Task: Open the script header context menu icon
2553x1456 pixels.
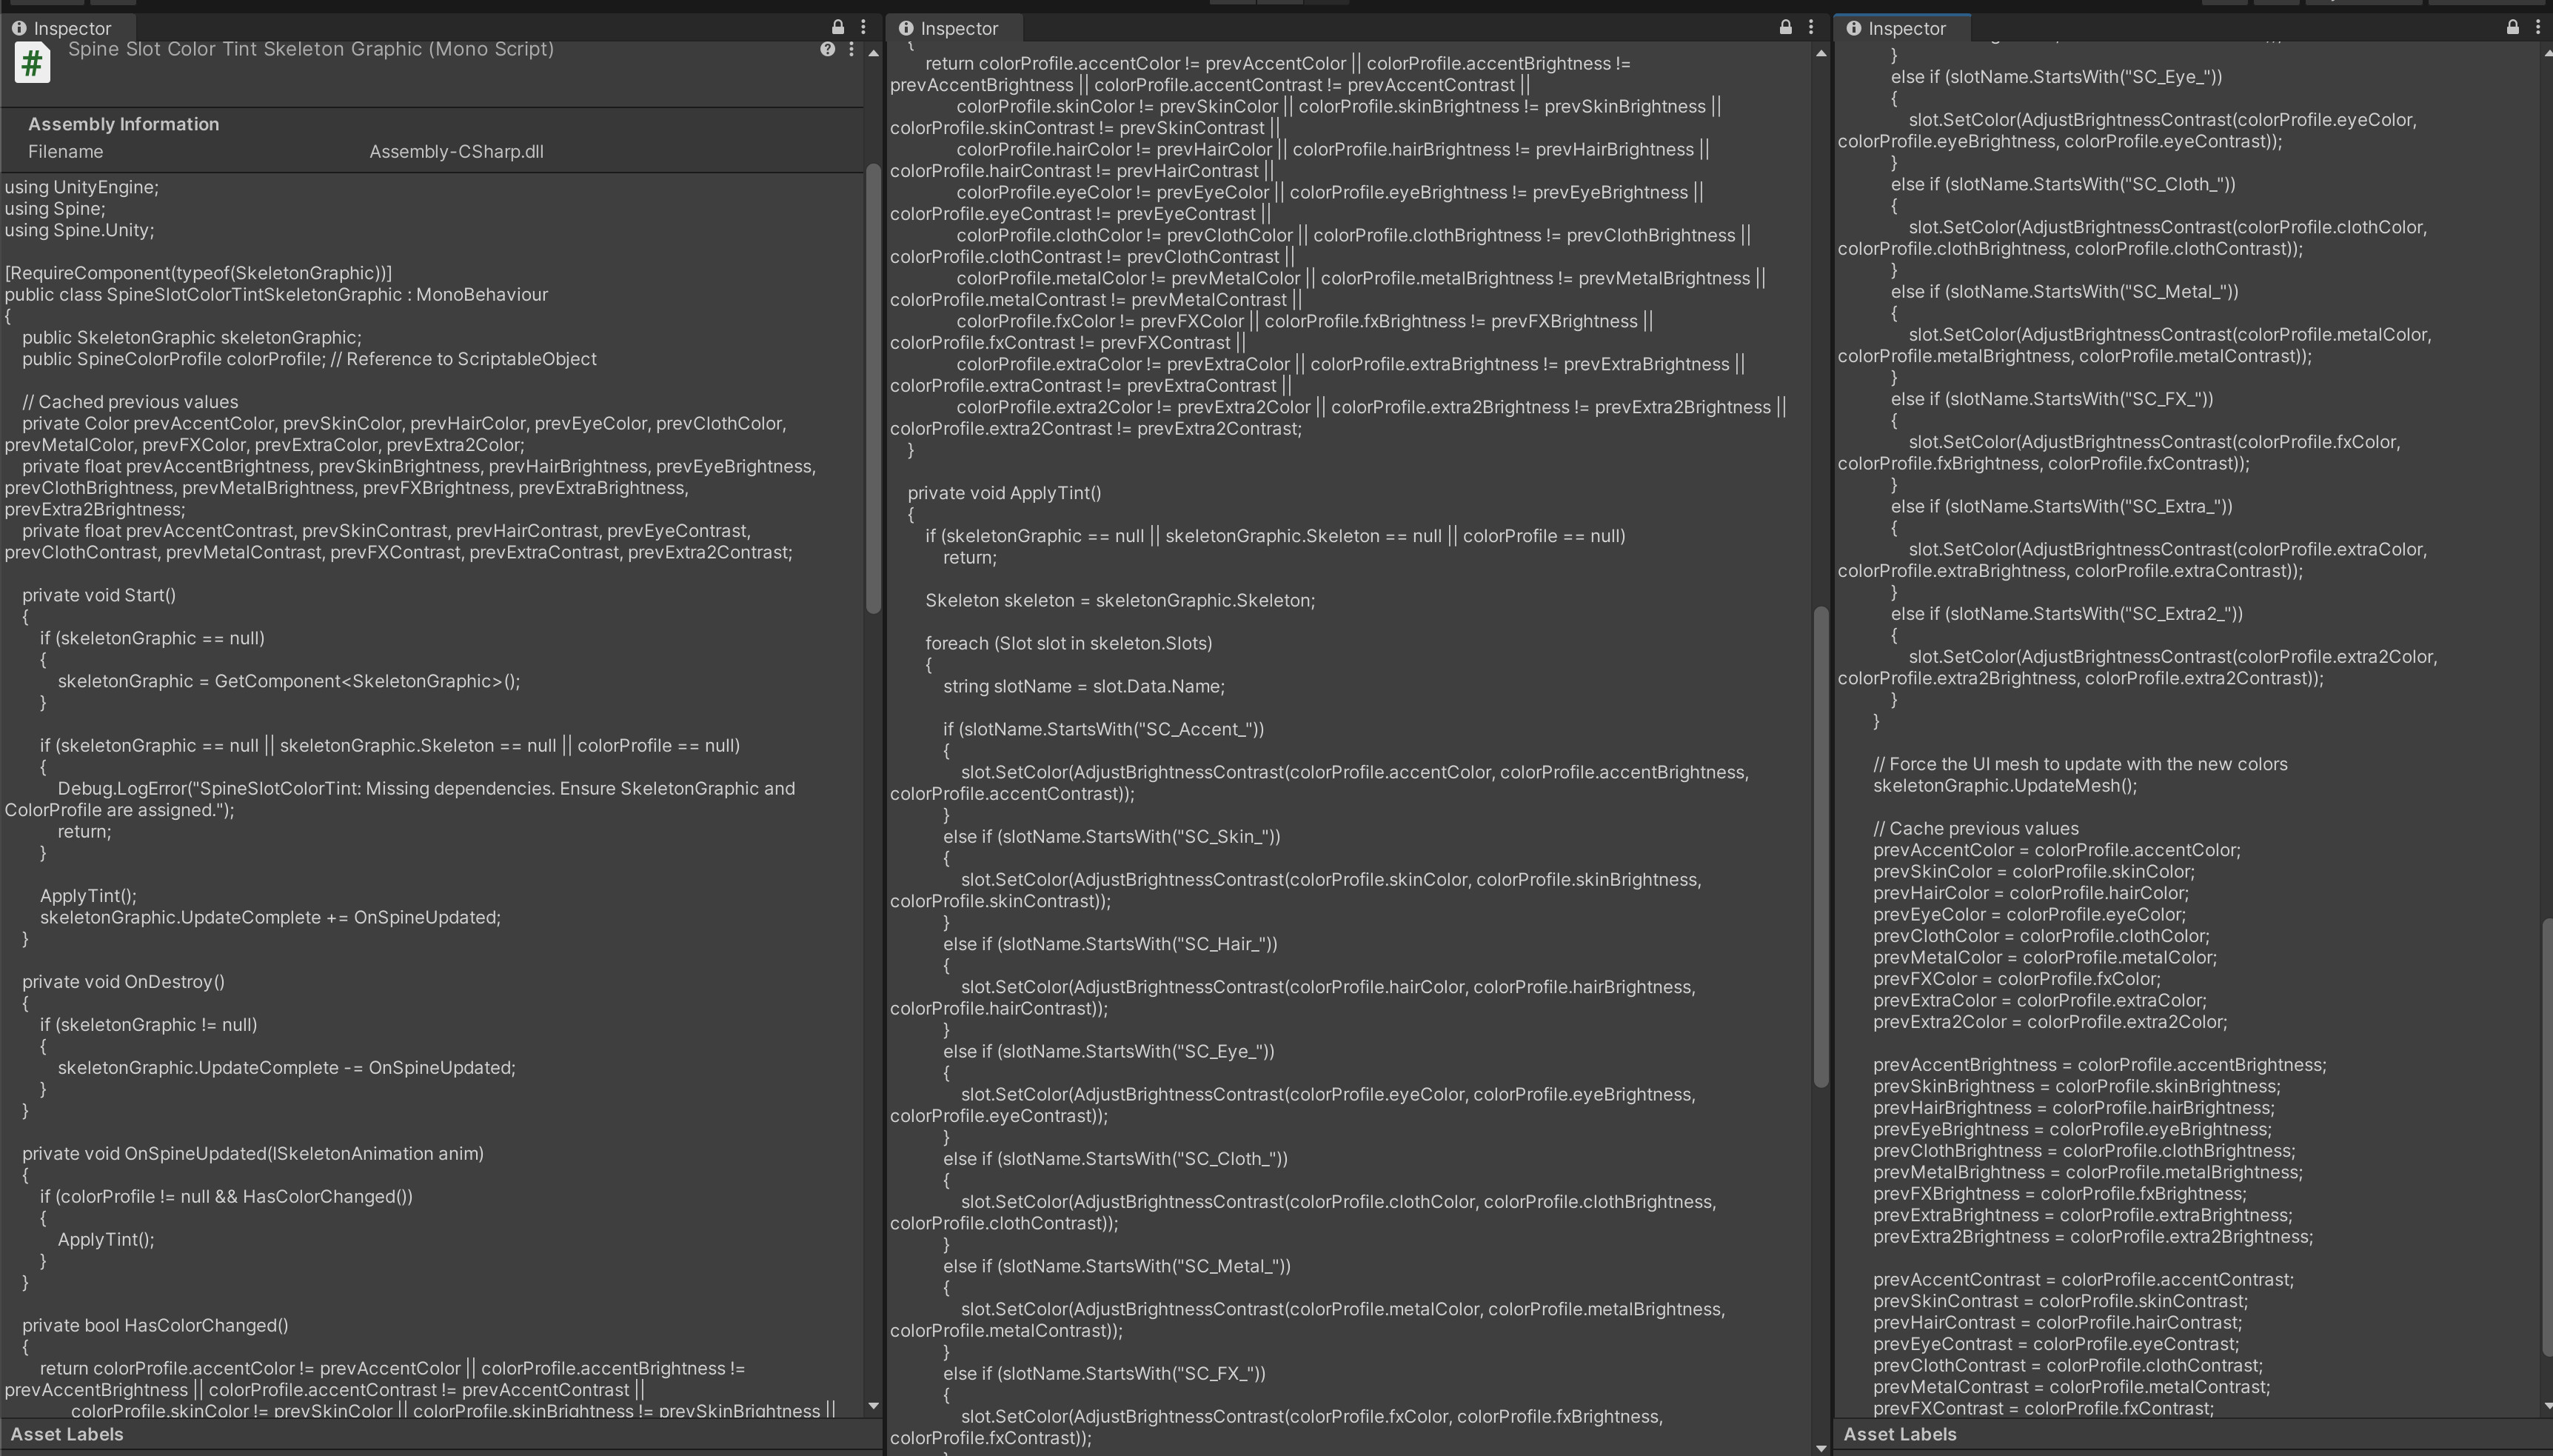Action: 851,49
